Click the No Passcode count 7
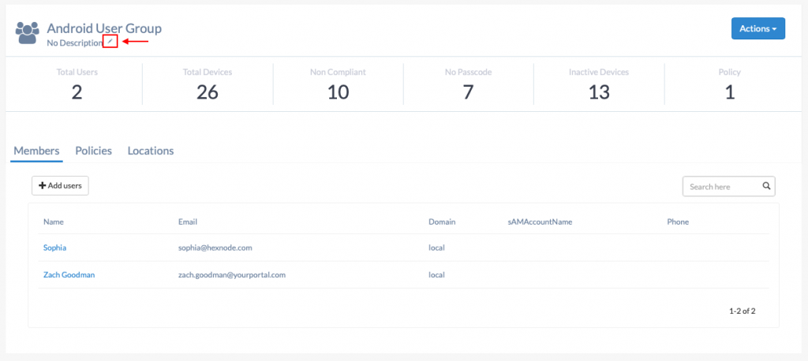 click(x=468, y=92)
